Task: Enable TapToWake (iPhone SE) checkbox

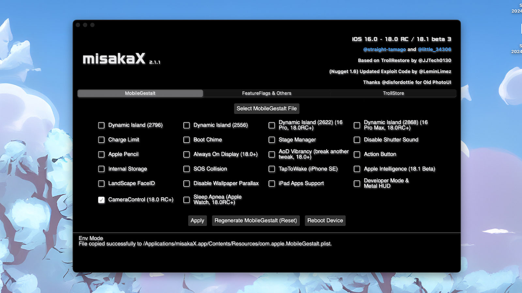Action: (272, 169)
